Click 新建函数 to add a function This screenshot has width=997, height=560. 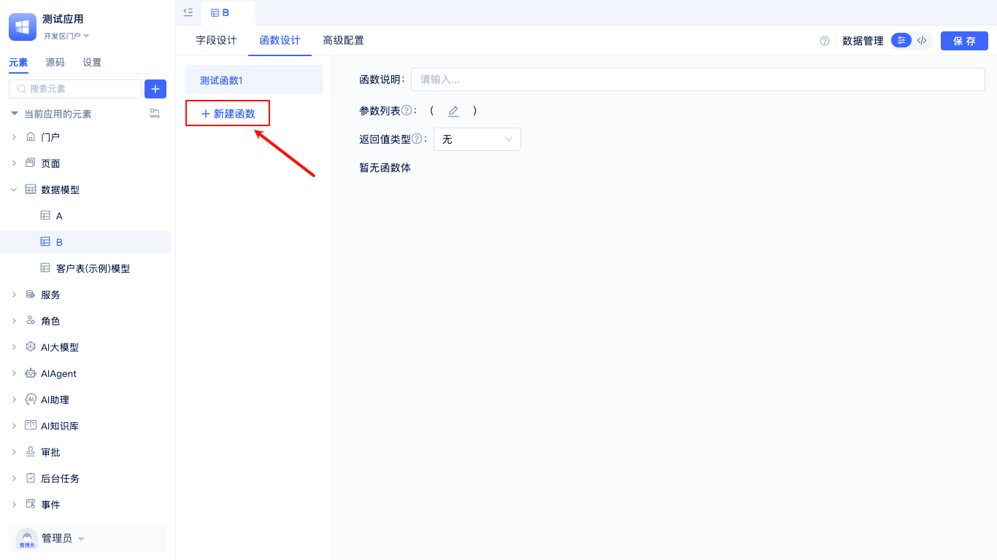click(228, 113)
